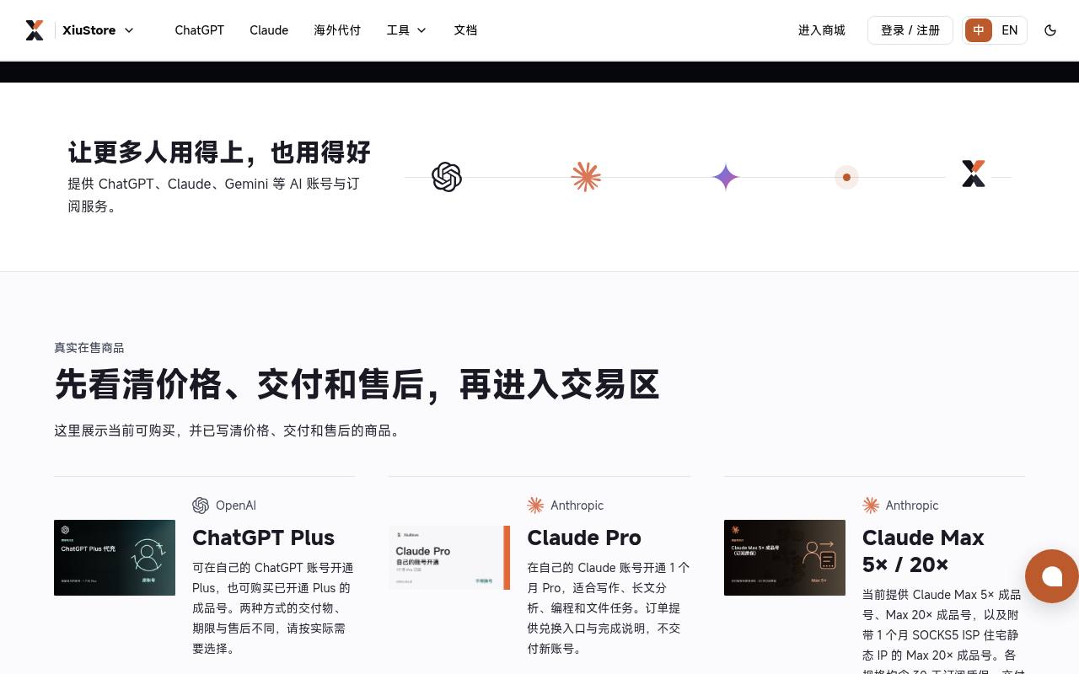Click the orange Claude starburst in the timeline
Image resolution: width=1079 pixels, height=674 pixels.
[586, 177]
